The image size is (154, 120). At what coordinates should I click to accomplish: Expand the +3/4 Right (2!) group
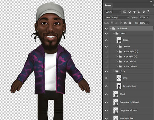117,56
